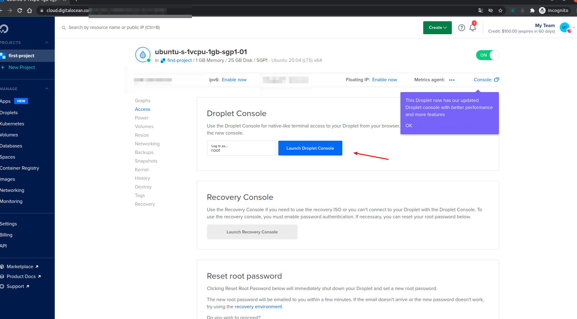Image resolution: width=577 pixels, height=319 pixels.
Task: Open the 'Log in as' root selector
Action: 241,148
